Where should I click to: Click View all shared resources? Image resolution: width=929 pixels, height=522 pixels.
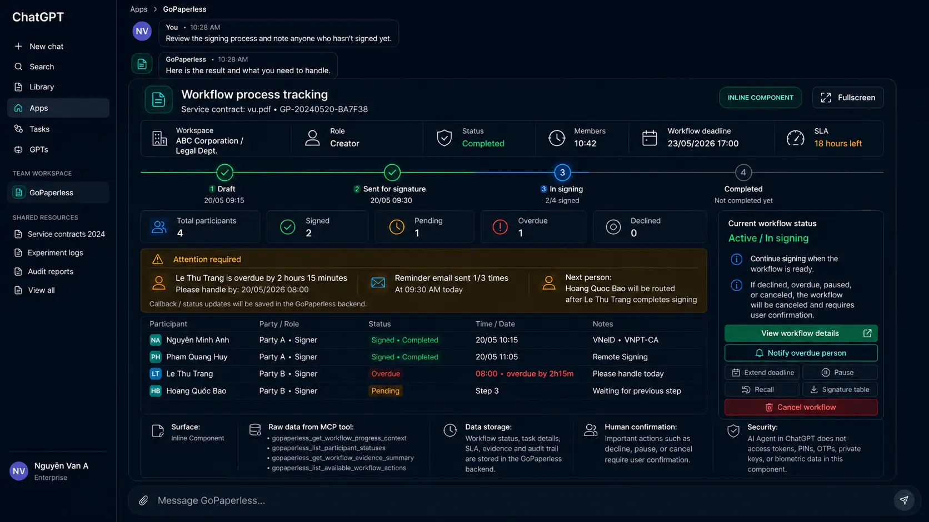point(34,290)
